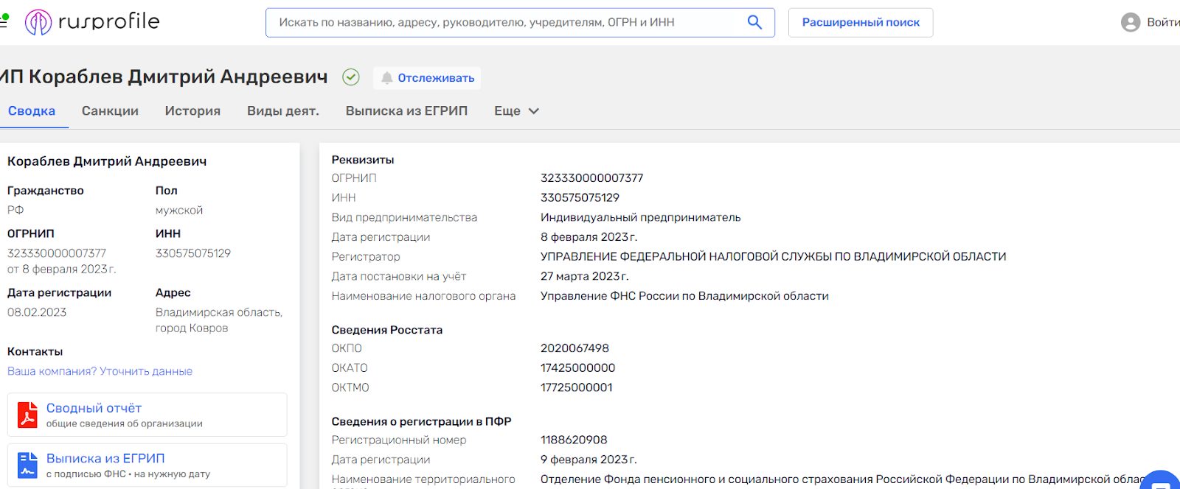The image size is (1180, 489).
Task: Go to the Выписка из ЕГРИП tab
Action: pyautogui.click(x=406, y=111)
